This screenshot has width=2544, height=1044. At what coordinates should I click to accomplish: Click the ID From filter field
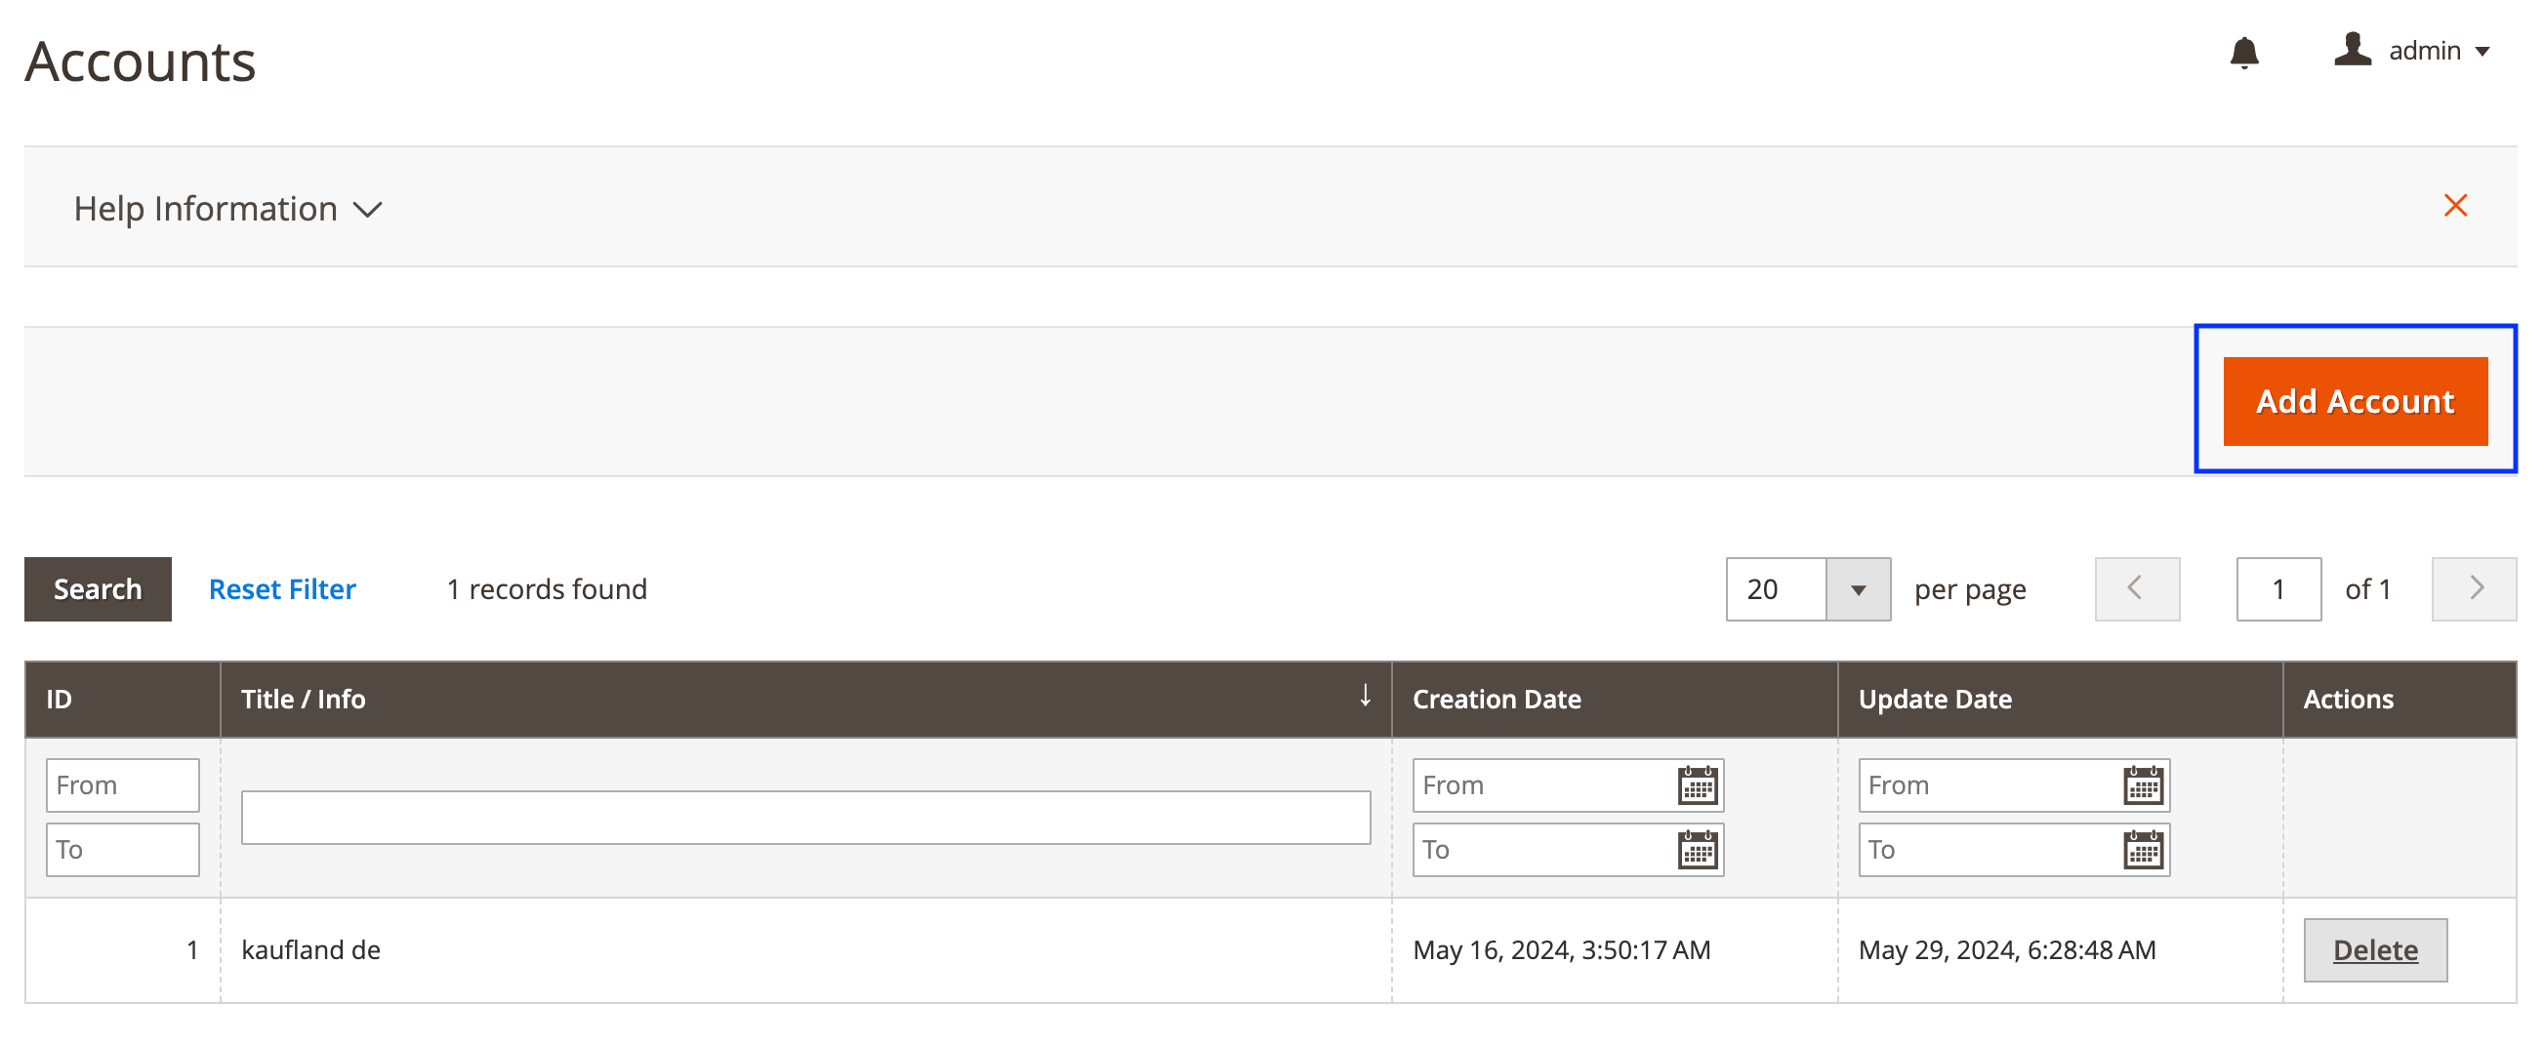(x=122, y=785)
